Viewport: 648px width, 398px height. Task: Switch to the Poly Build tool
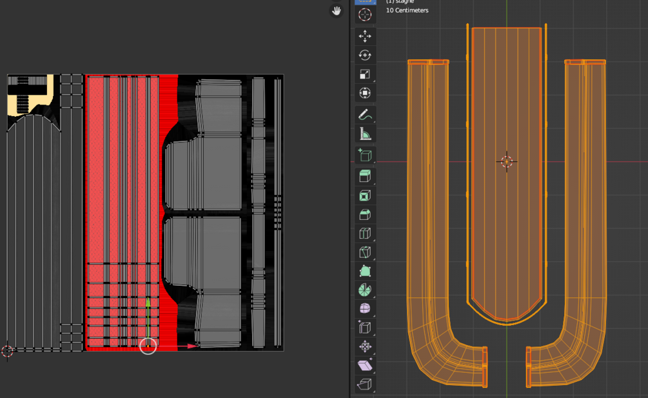coord(365,271)
